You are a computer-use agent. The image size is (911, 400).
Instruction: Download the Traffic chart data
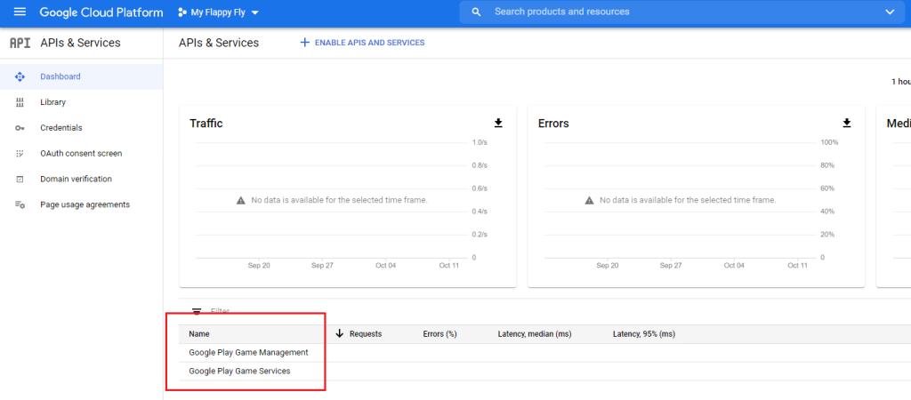498,123
